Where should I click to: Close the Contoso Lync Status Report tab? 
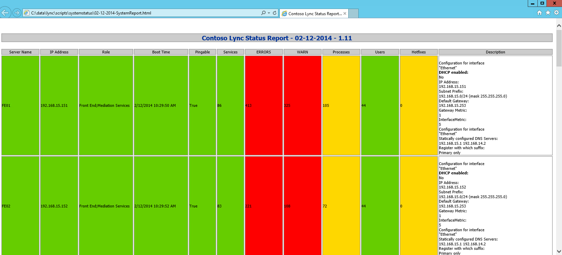(345, 13)
